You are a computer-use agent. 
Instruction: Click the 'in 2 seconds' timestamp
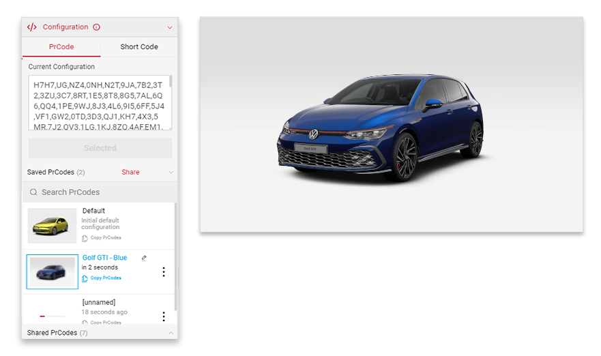pos(100,267)
